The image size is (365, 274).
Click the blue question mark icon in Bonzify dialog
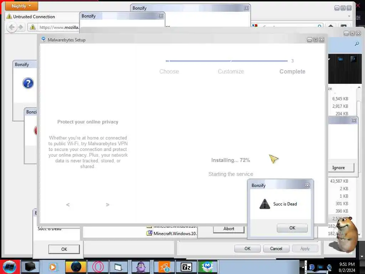coord(28,83)
